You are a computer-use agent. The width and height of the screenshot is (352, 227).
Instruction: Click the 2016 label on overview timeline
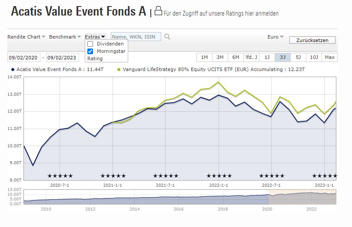point(179,209)
